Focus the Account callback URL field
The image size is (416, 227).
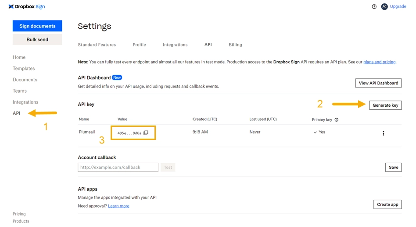click(118, 167)
